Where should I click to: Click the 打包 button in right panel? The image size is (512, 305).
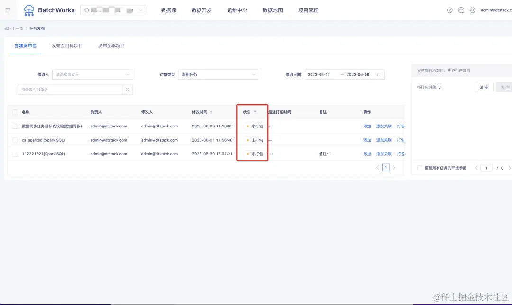click(504, 87)
